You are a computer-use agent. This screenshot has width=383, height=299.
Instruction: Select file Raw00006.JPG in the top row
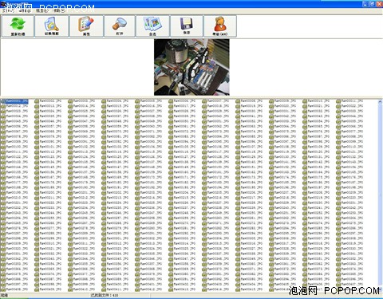click(x=184, y=101)
